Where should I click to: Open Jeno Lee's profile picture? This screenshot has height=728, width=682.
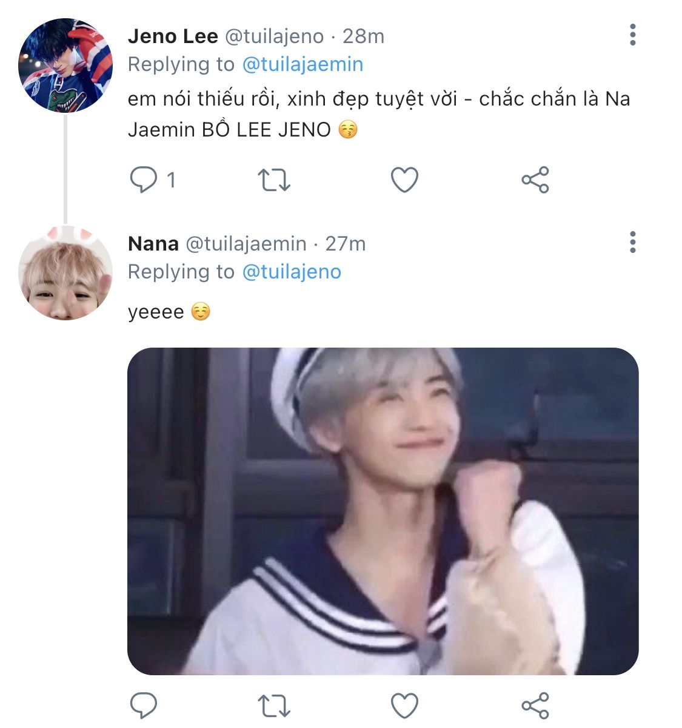(65, 66)
